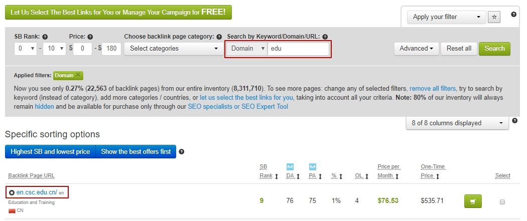
Task: Tick the Select checkbox for en.csc.edu.cn
Action: 502,201
